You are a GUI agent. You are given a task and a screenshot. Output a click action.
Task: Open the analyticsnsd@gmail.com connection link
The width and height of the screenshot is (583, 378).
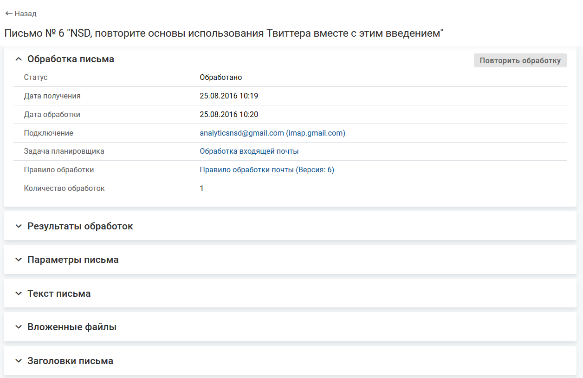[272, 133]
